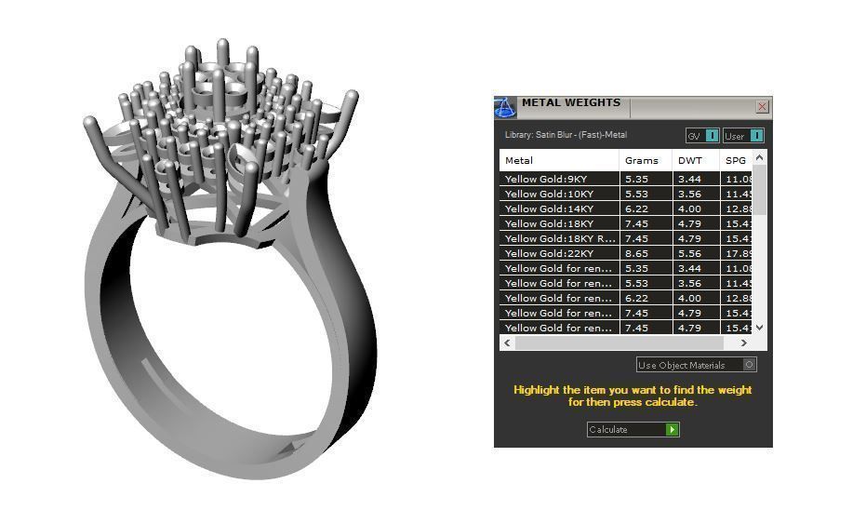The height and width of the screenshot is (524, 866).
Task: Click the Library: Satin Blur label
Action: tap(566, 135)
